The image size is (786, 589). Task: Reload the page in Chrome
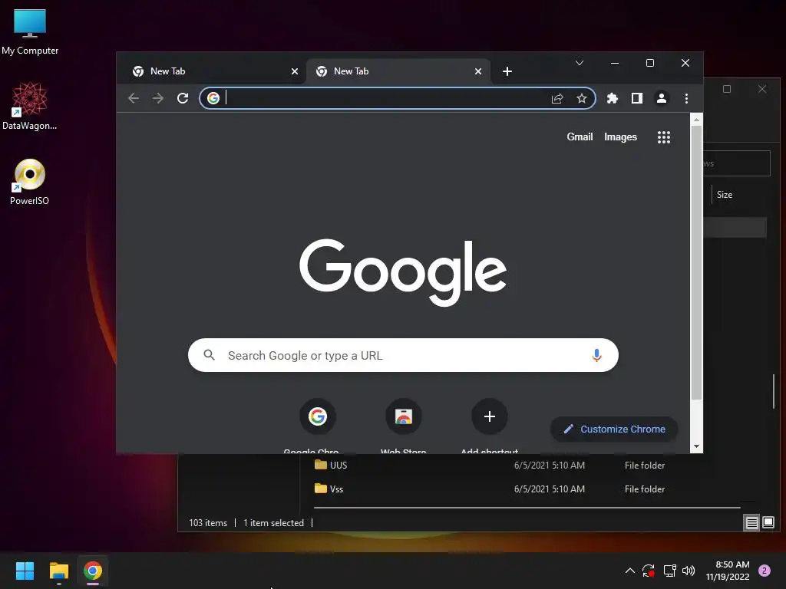tap(183, 98)
